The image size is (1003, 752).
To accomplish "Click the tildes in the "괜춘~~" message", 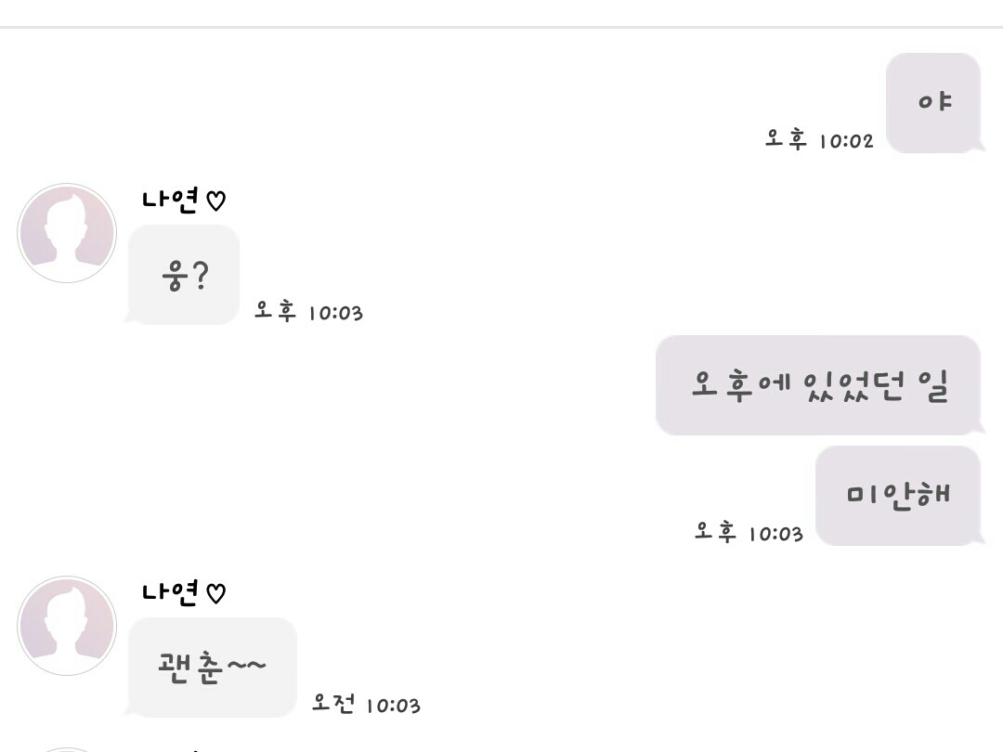I will 245,667.
